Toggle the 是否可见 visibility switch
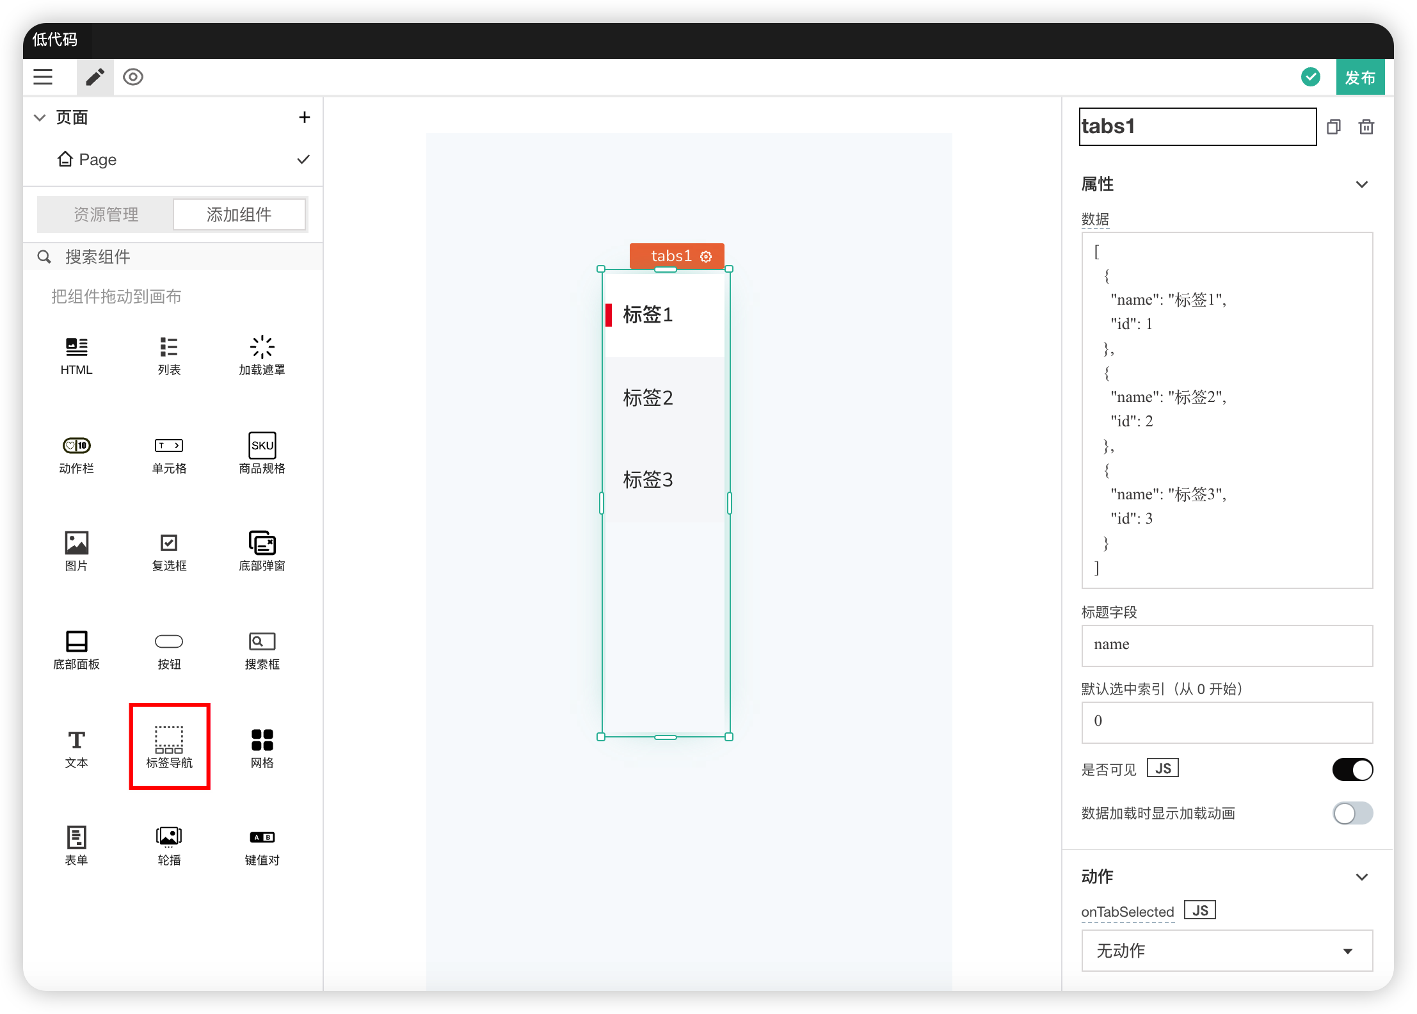Viewport: 1417px width, 1014px height. [1352, 769]
